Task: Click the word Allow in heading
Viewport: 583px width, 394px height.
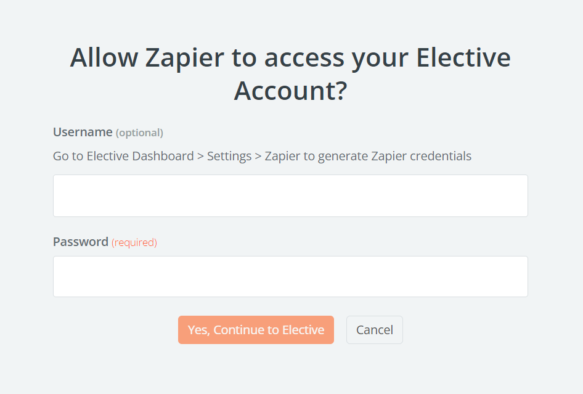Action: [x=104, y=58]
